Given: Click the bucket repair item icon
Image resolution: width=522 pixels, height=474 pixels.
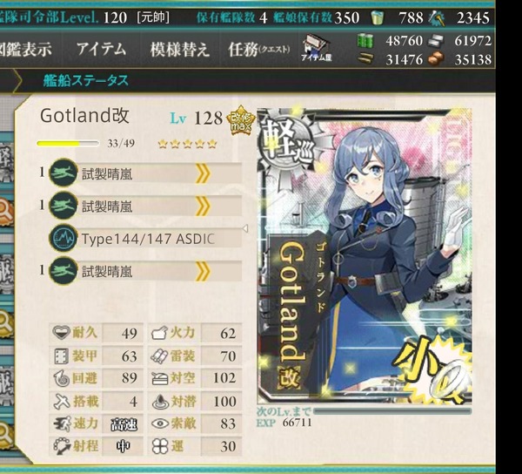Looking at the screenshot, I should coord(377,17).
